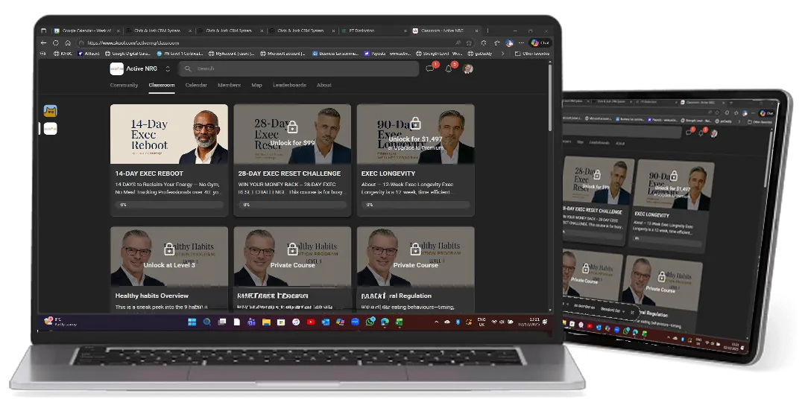Click the 28-Day Exec Reset 0% progress bar
The image size is (805, 411).
[x=292, y=205]
